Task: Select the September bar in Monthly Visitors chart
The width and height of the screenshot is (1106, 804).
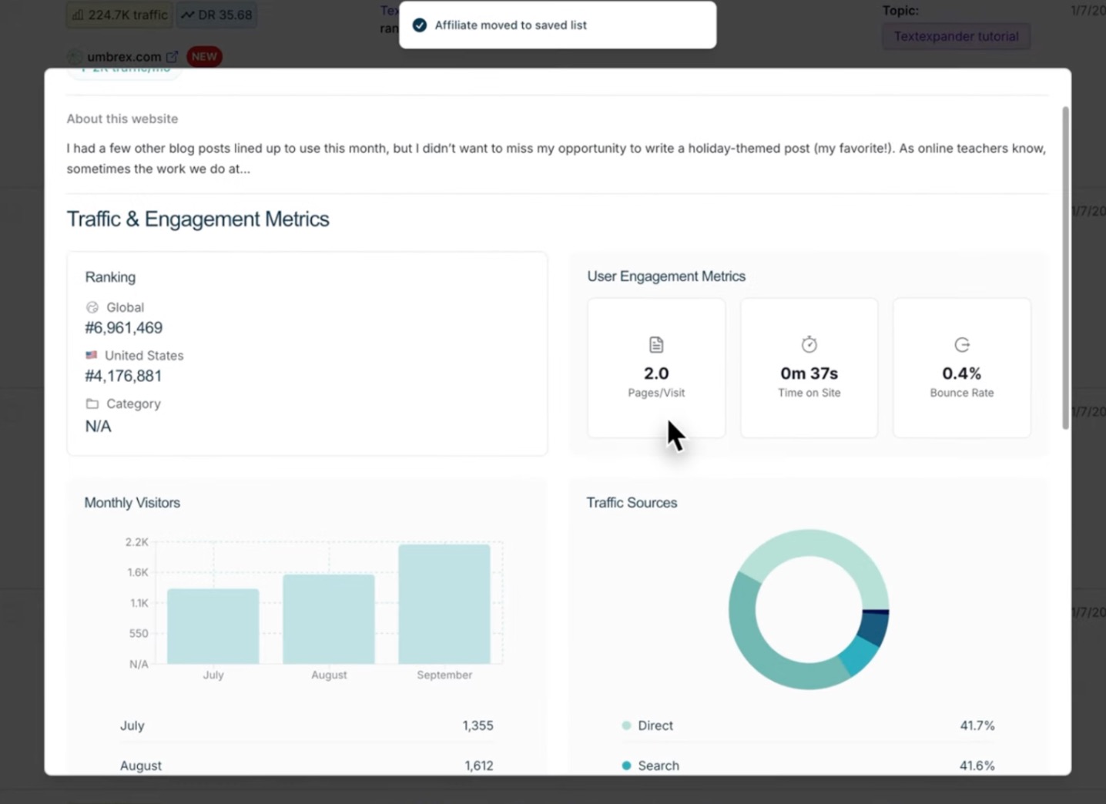Action: (444, 605)
